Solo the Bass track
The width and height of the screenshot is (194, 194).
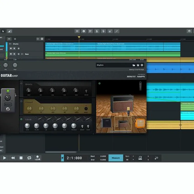[x=14, y=54]
